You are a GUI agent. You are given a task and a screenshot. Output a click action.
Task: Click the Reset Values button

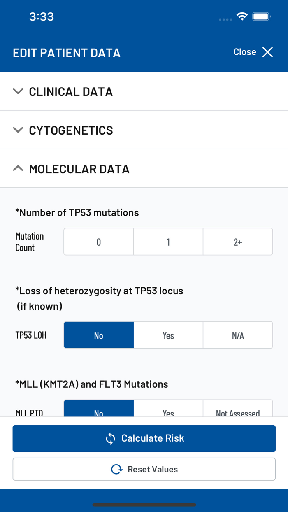click(x=144, y=469)
